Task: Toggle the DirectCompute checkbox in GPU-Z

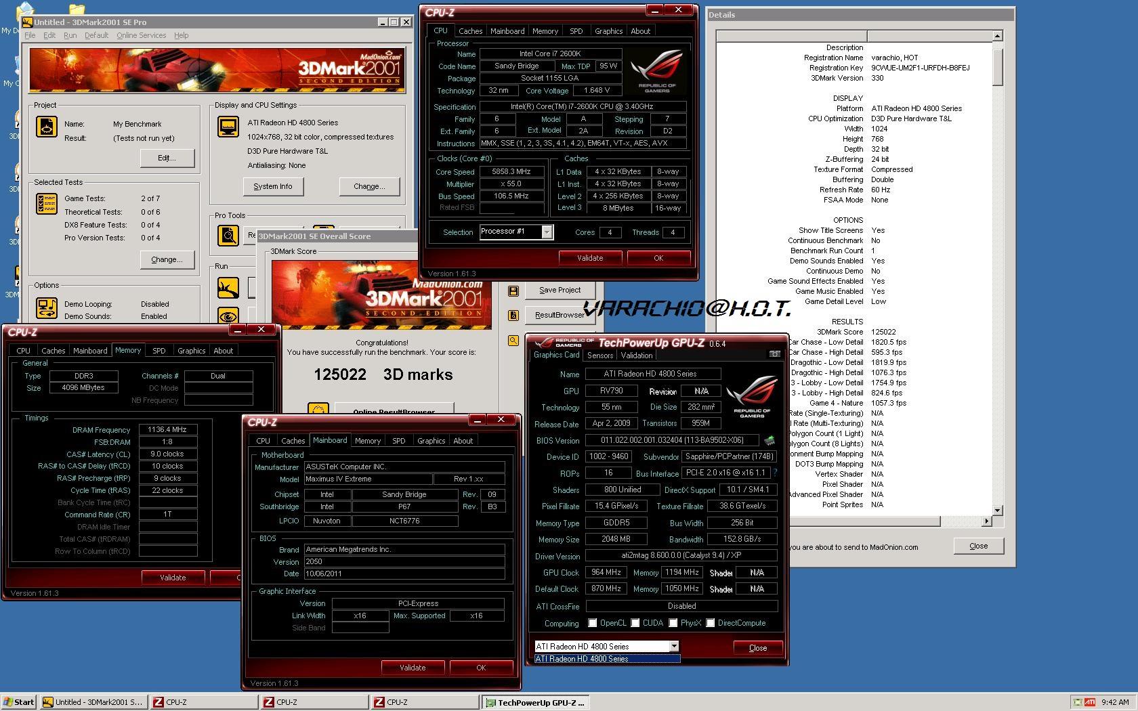Action: coord(711,623)
